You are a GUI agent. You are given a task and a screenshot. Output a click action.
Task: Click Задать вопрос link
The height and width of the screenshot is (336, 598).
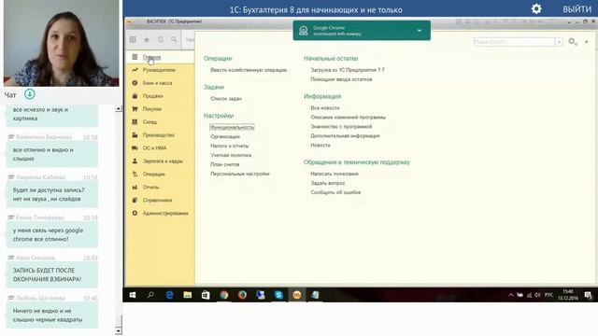(x=328, y=183)
